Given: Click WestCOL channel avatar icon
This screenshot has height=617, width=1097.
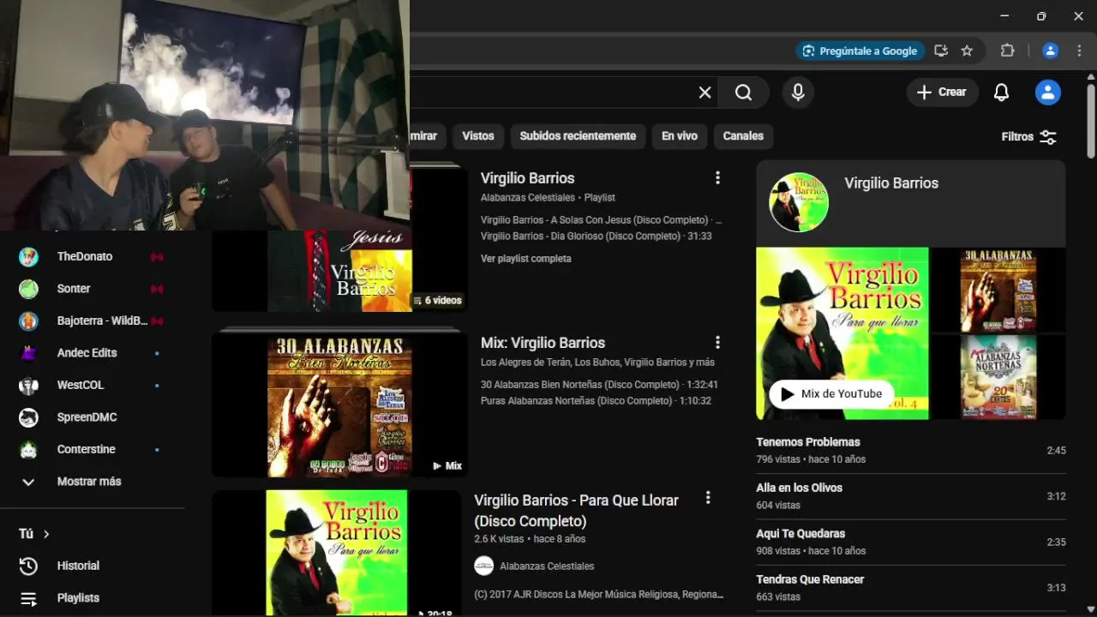Looking at the screenshot, I should (x=28, y=385).
